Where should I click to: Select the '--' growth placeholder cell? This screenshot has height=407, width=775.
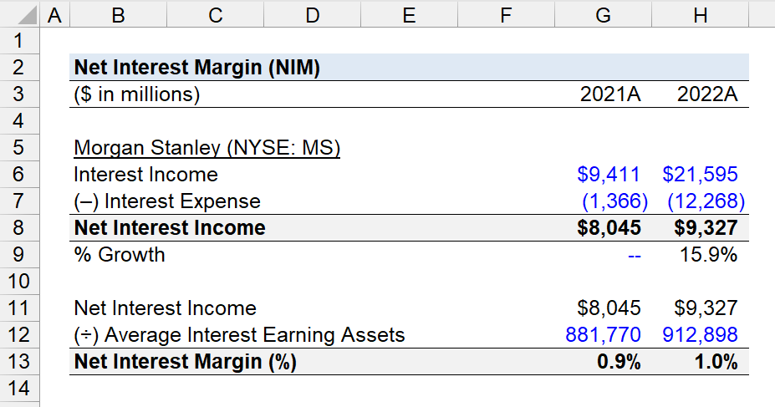635,256
